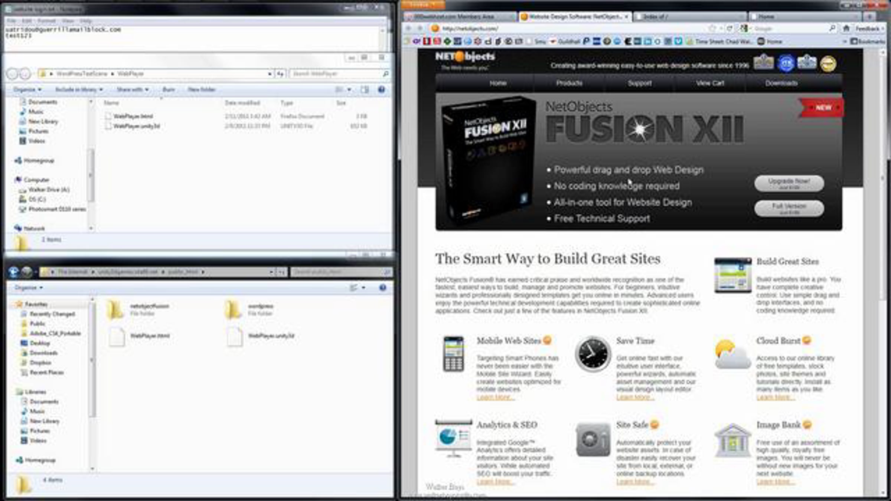
Task: Select Network in WebPlayer window navigation tree
Action: tap(30, 229)
